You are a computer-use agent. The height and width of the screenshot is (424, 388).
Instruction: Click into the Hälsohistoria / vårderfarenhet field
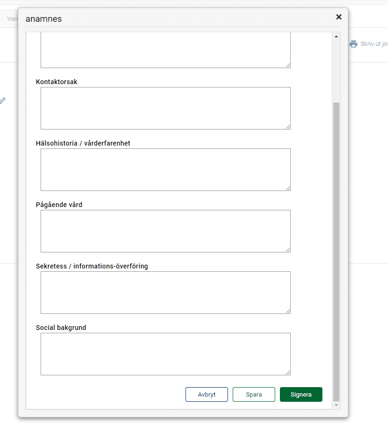166,170
